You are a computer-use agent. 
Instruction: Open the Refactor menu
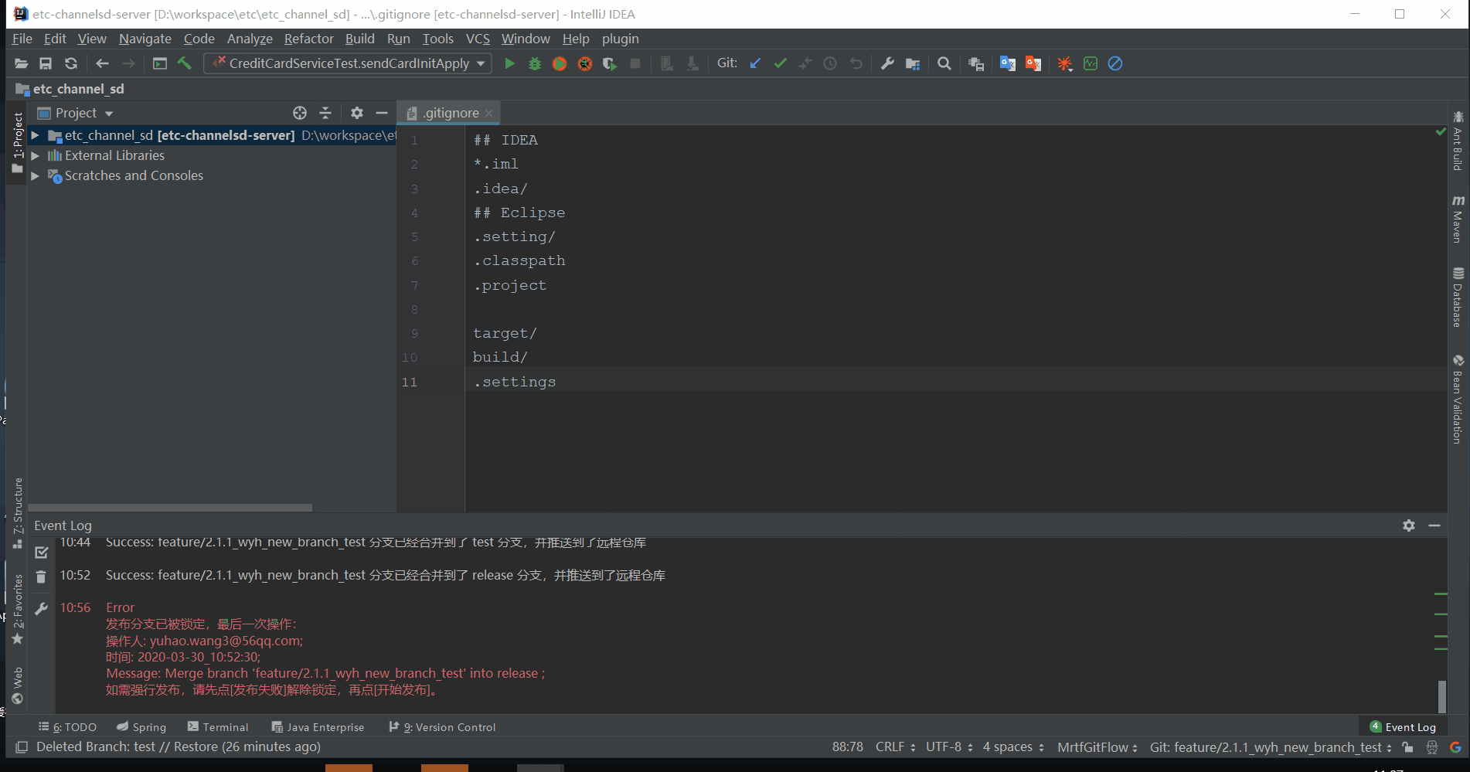click(x=308, y=39)
